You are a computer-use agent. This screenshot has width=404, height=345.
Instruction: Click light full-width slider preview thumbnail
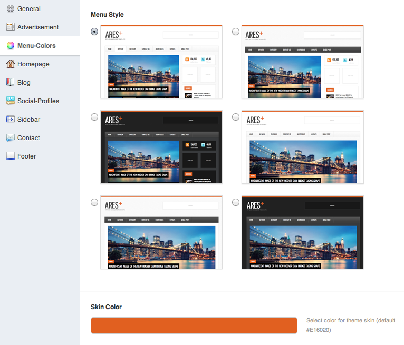tap(303, 147)
